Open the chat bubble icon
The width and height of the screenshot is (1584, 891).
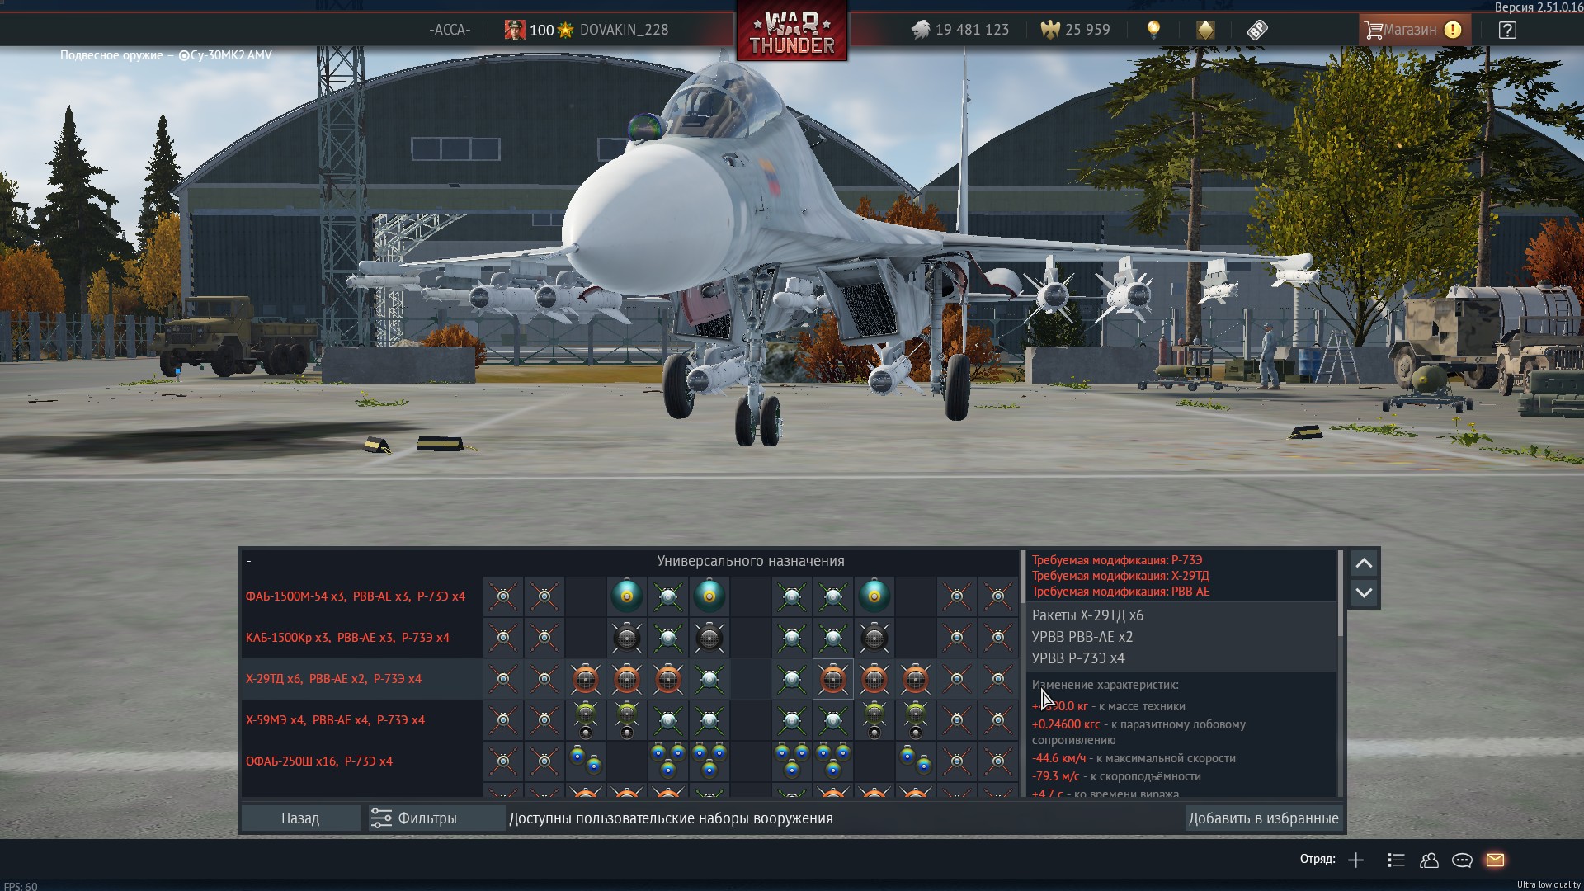point(1462,860)
